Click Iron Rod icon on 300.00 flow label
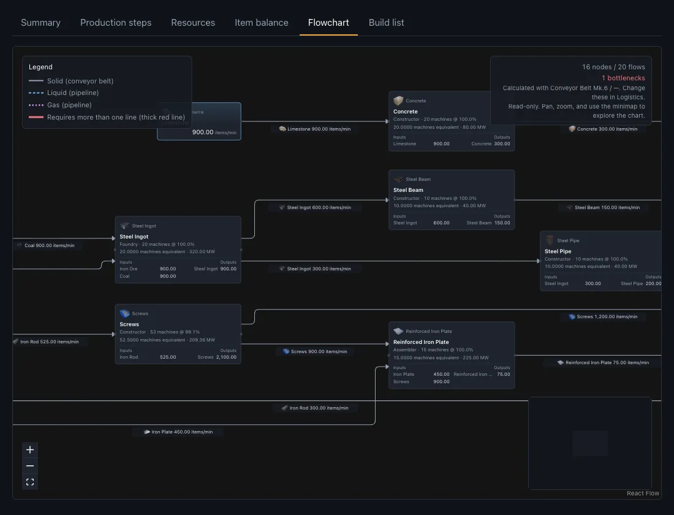 tap(284, 408)
